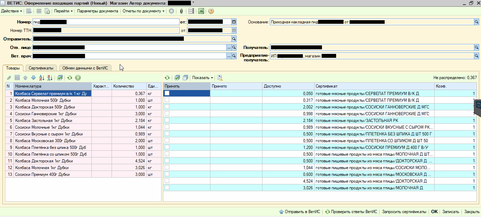This screenshot has height=217, width=481.
Task: Click the paperclip attachments icon
Action: point(181,11)
